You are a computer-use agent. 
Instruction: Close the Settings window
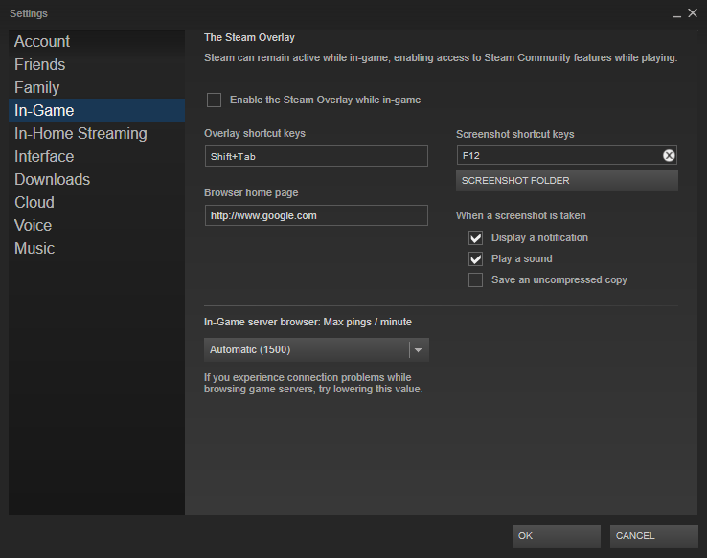tap(693, 13)
